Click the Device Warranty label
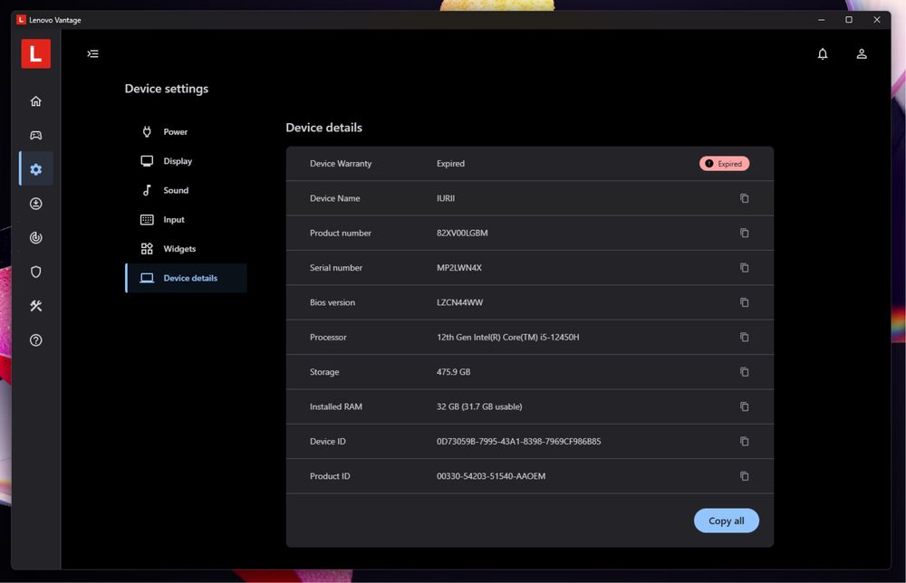906x583 pixels. point(341,163)
